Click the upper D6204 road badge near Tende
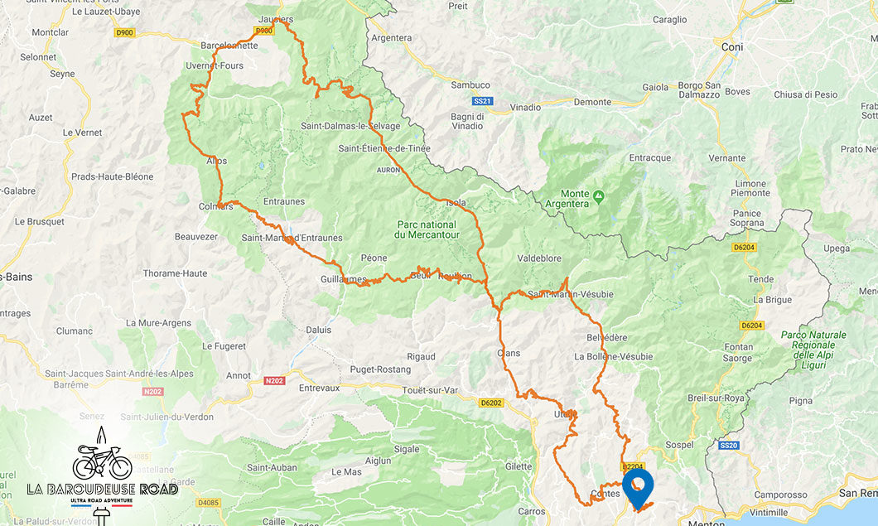Viewport: 878px width, 526px height. coord(744,247)
